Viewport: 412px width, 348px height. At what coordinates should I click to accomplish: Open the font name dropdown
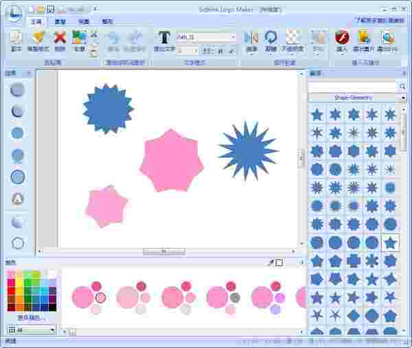tap(233, 37)
